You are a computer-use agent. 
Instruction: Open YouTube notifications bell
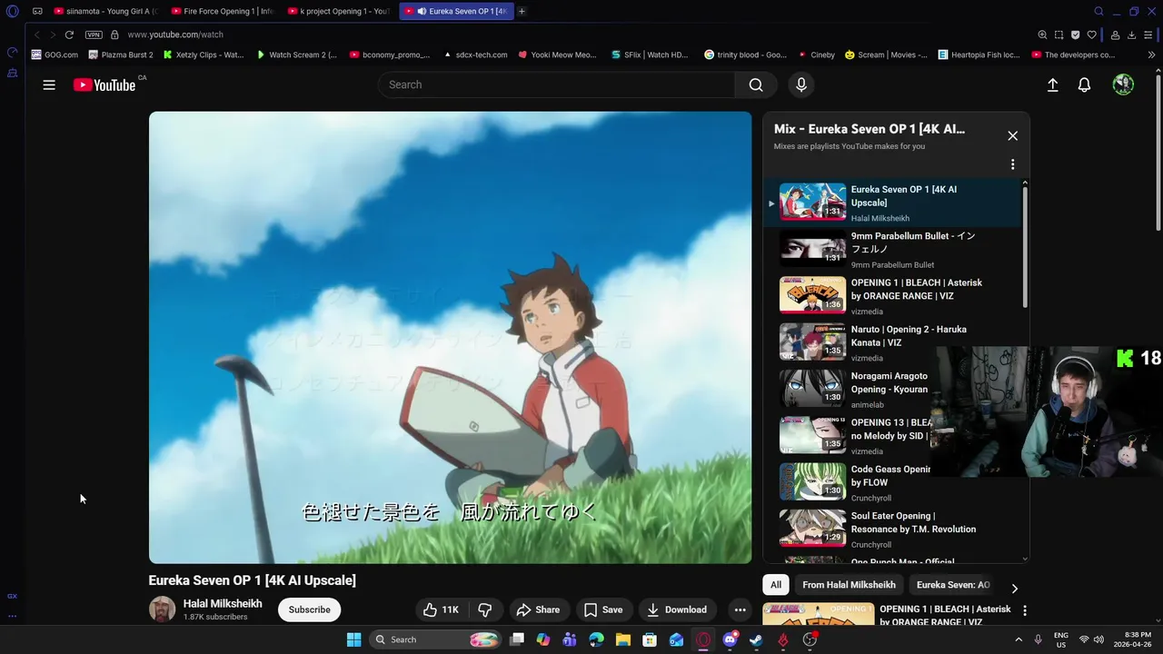1084,84
